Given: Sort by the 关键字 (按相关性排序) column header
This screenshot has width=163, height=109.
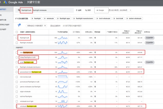Looking at the screenshot, I should click(27, 32).
